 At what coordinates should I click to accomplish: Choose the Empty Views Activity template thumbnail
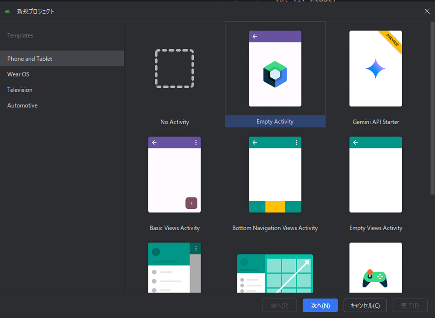[x=376, y=175]
